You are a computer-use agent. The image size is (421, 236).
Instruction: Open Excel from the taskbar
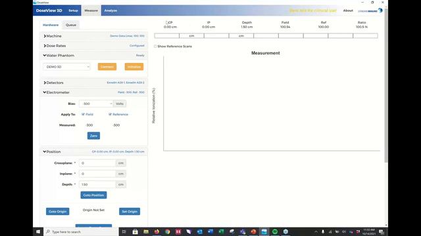(x=221, y=231)
